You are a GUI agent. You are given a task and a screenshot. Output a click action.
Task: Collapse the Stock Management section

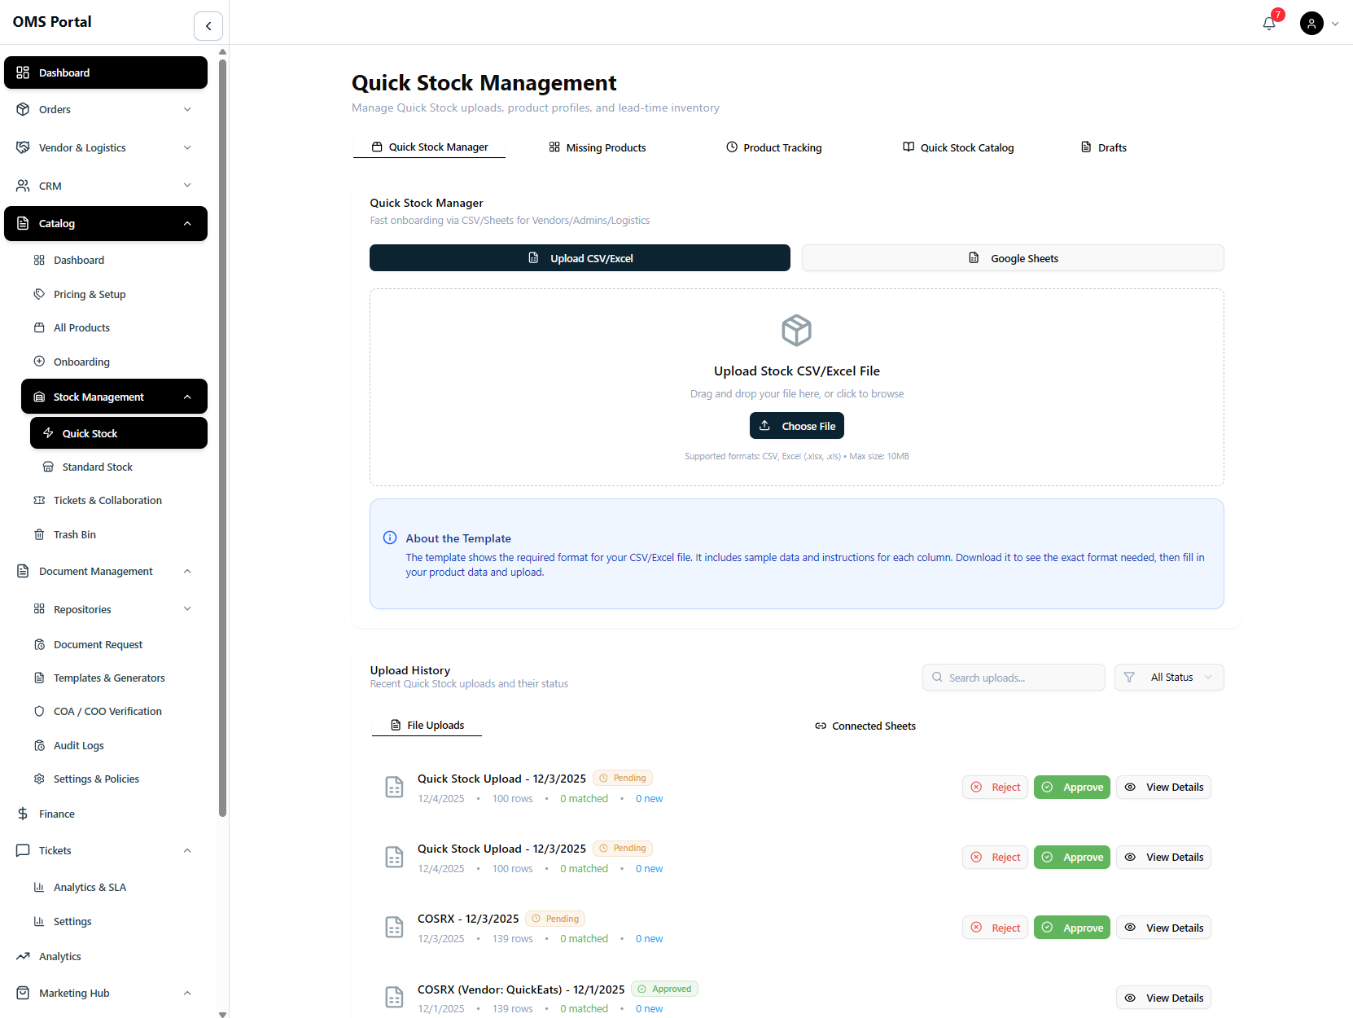[x=187, y=397]
